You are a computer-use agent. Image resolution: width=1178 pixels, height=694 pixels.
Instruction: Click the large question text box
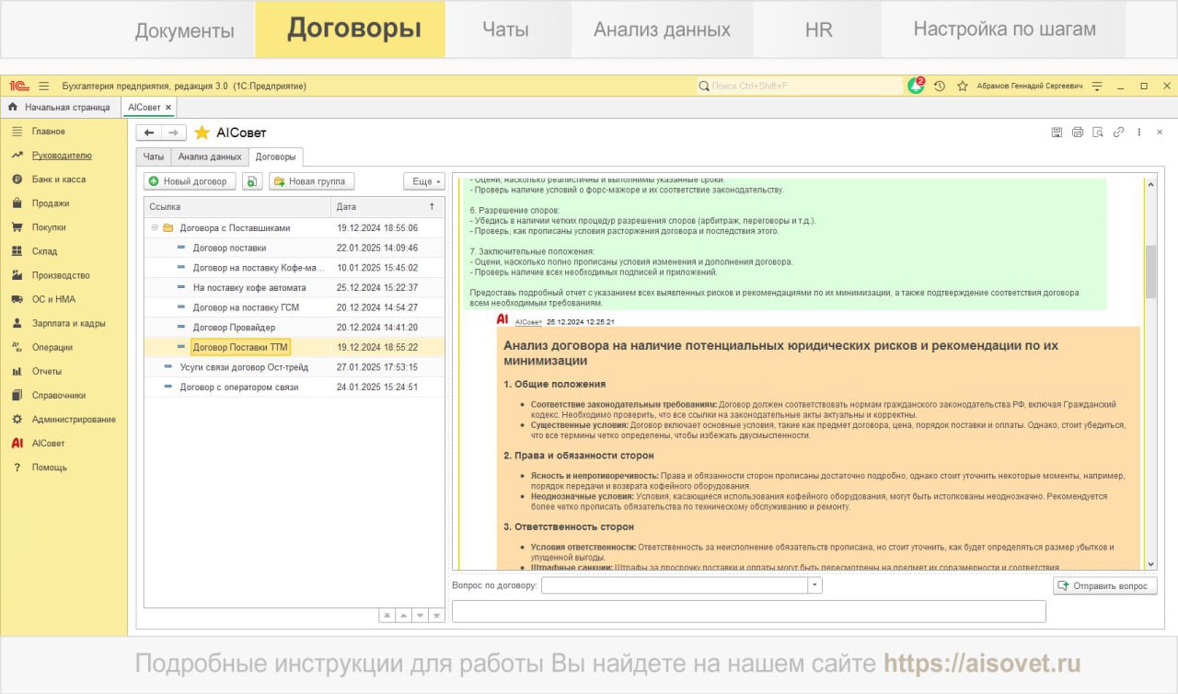tap(749, 611)
